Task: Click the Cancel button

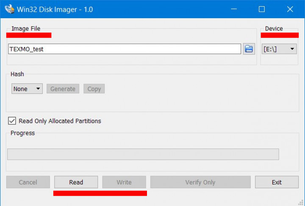Action: [28, 182]
